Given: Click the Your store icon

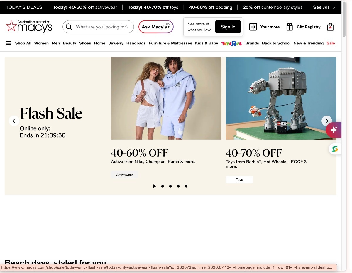Looking at the screenshot, I should click(253, 27).
